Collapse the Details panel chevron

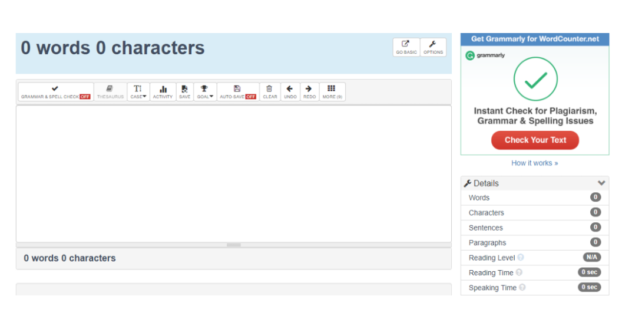(x=601, y=183)
